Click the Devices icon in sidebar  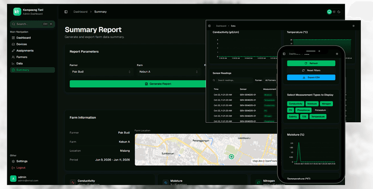click(13, 44)
